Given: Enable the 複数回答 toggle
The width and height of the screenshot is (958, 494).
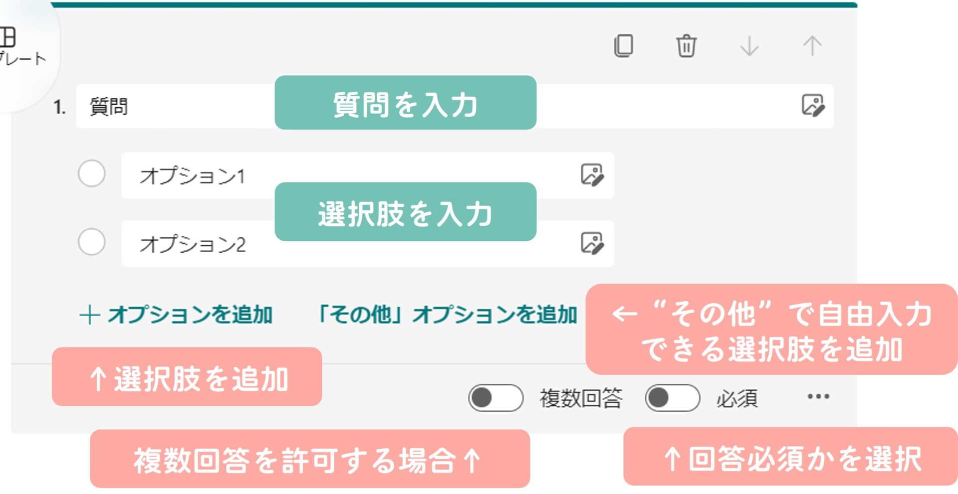Looking at the screenshot, I should tap(495, 398).
